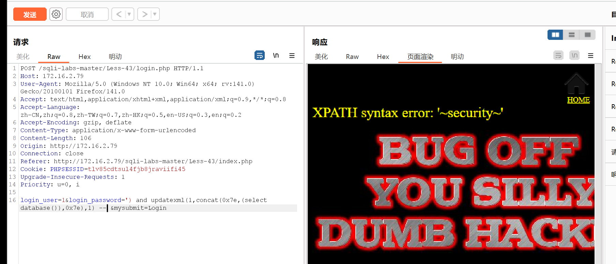Click the Priority: u=0, i header
This screenshot has width=616, height=264.
click(50, 184)
